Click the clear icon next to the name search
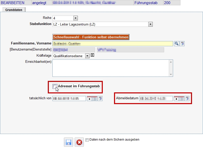This screenshot has width=203, height=148. 182,44
